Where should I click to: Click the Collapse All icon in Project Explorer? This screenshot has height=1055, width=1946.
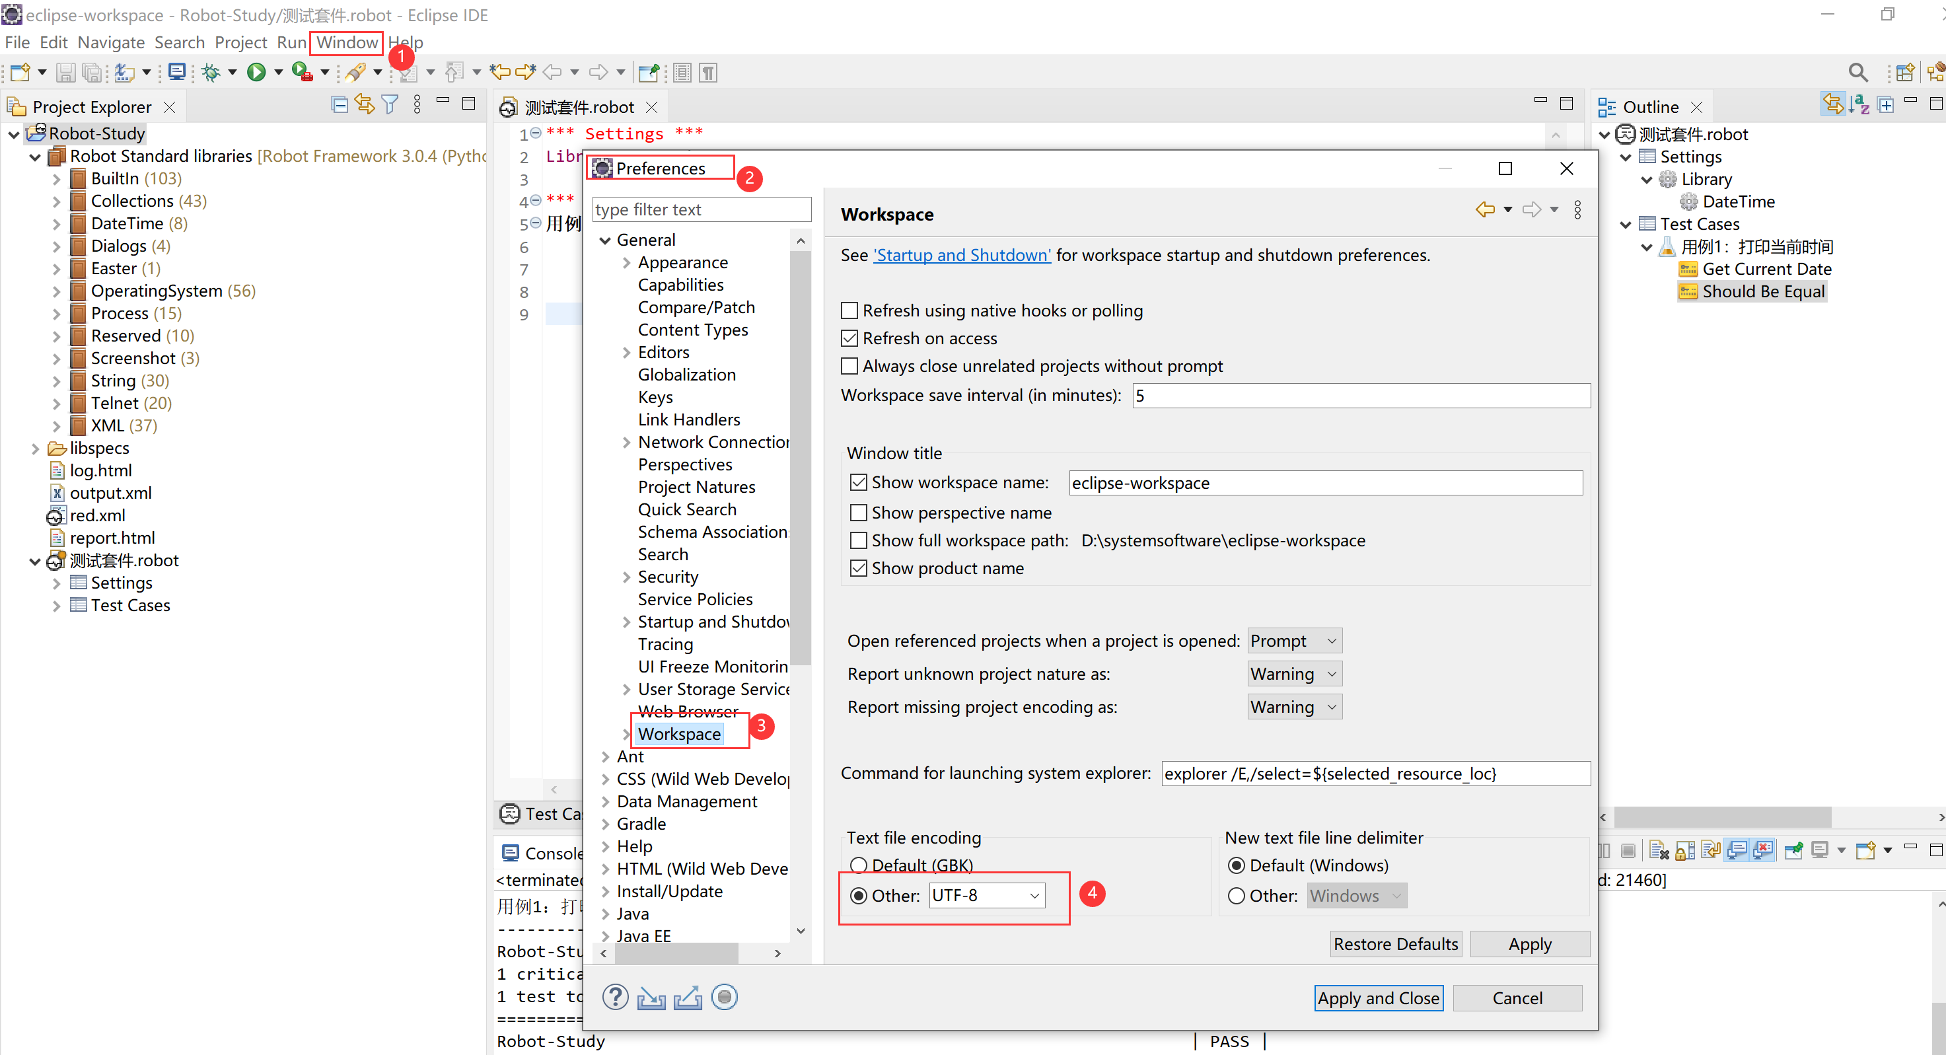pyautogui.click(x=340, y=105)
